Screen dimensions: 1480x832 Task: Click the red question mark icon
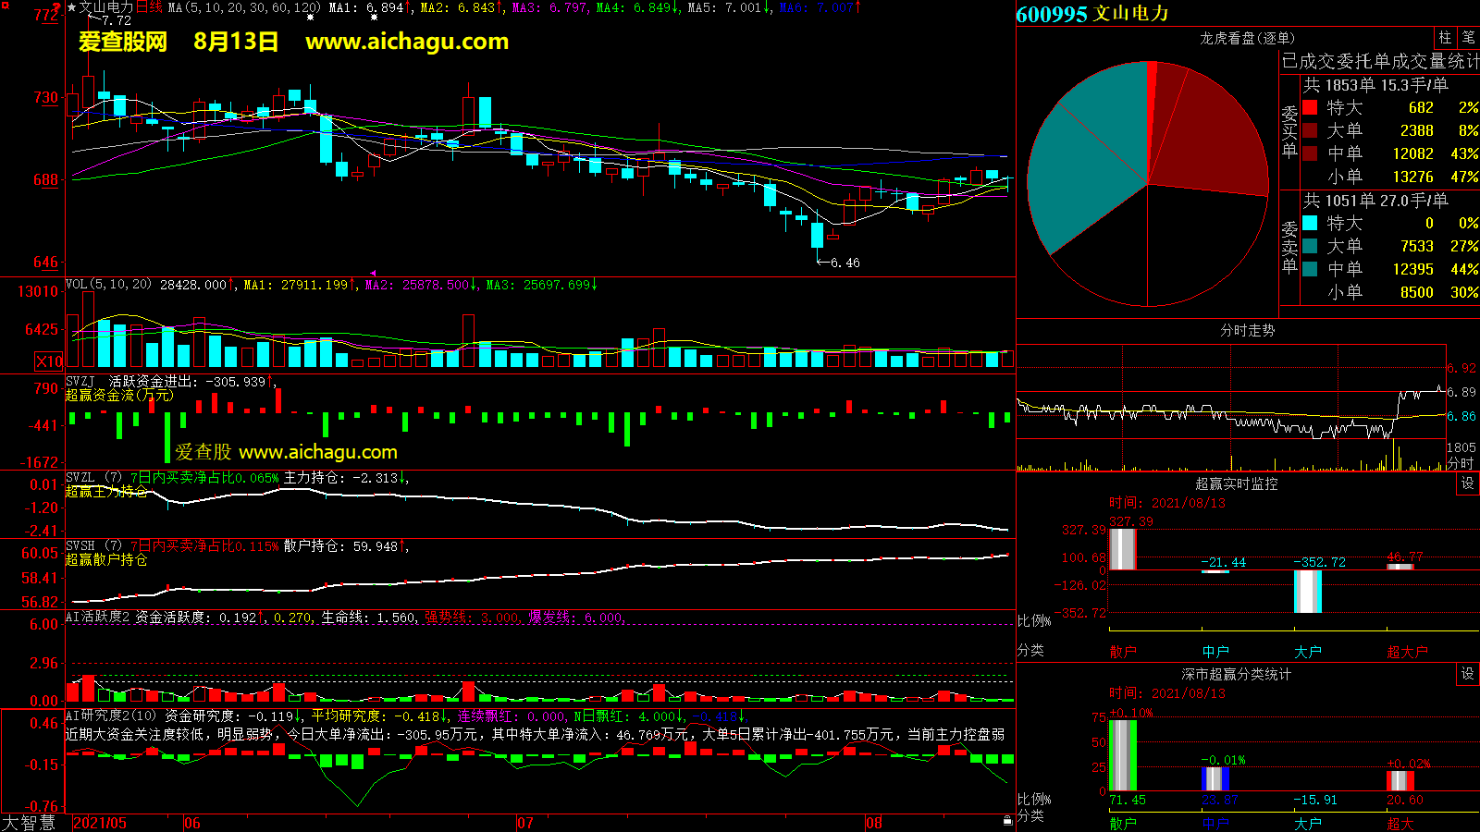tap(56, 7)
